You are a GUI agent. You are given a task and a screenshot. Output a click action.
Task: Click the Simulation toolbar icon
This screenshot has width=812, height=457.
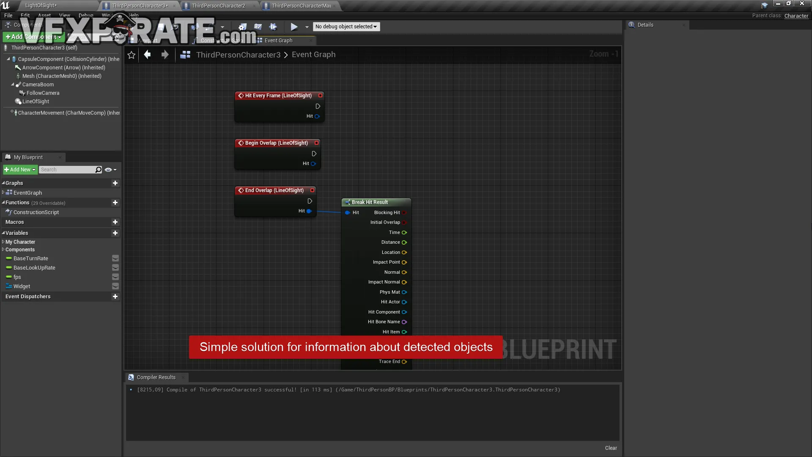pos(273,27)
